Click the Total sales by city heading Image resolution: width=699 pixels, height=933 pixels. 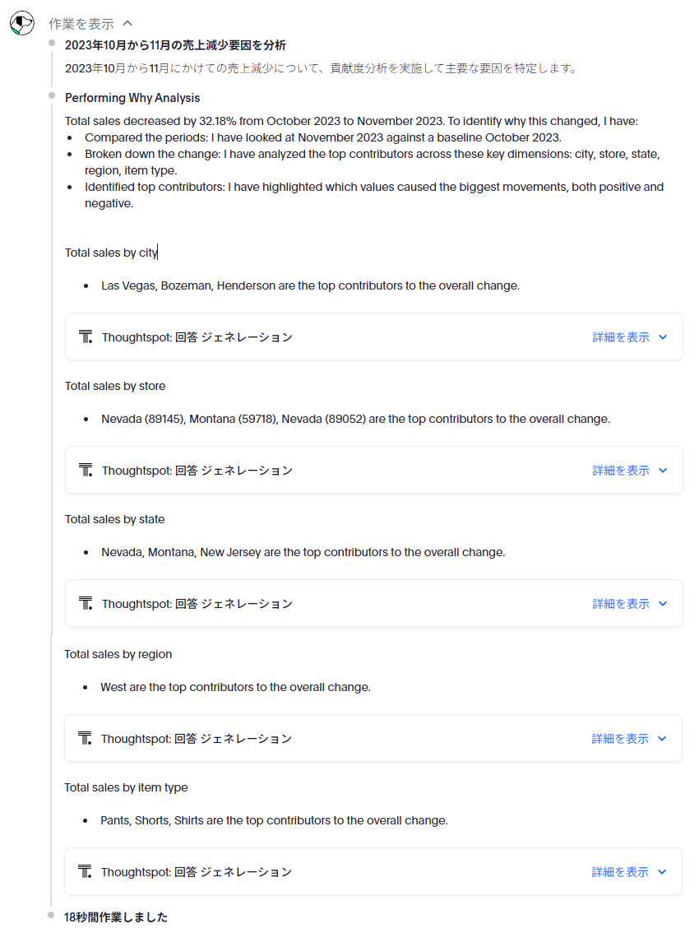111,253
